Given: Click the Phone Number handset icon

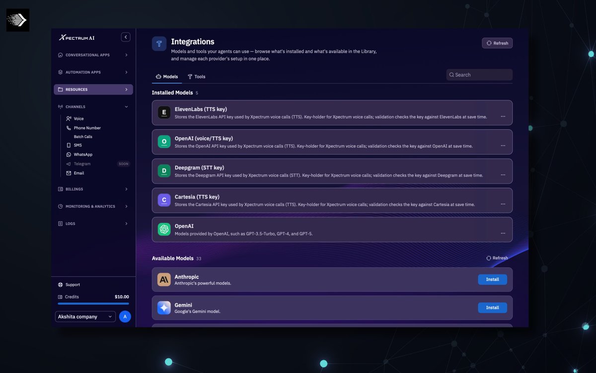Looking at the screenshot, I should [69, 128].
